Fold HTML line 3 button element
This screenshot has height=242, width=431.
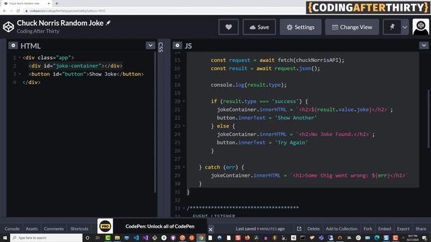point(20,74)
